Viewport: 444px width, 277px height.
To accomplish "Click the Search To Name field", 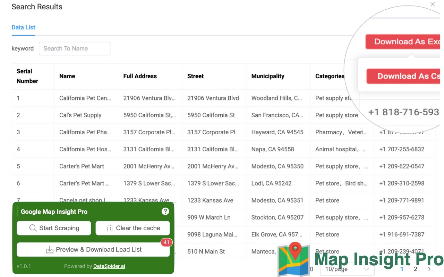I will click(75, 48).
